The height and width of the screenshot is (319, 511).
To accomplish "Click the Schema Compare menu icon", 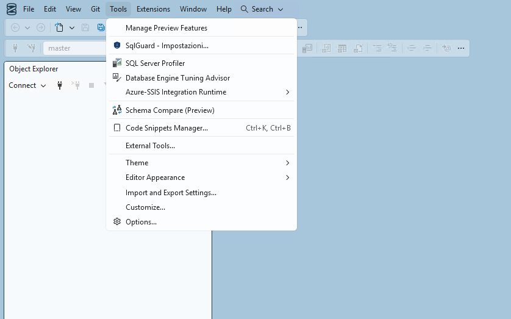I will click(x=117, y=110).
